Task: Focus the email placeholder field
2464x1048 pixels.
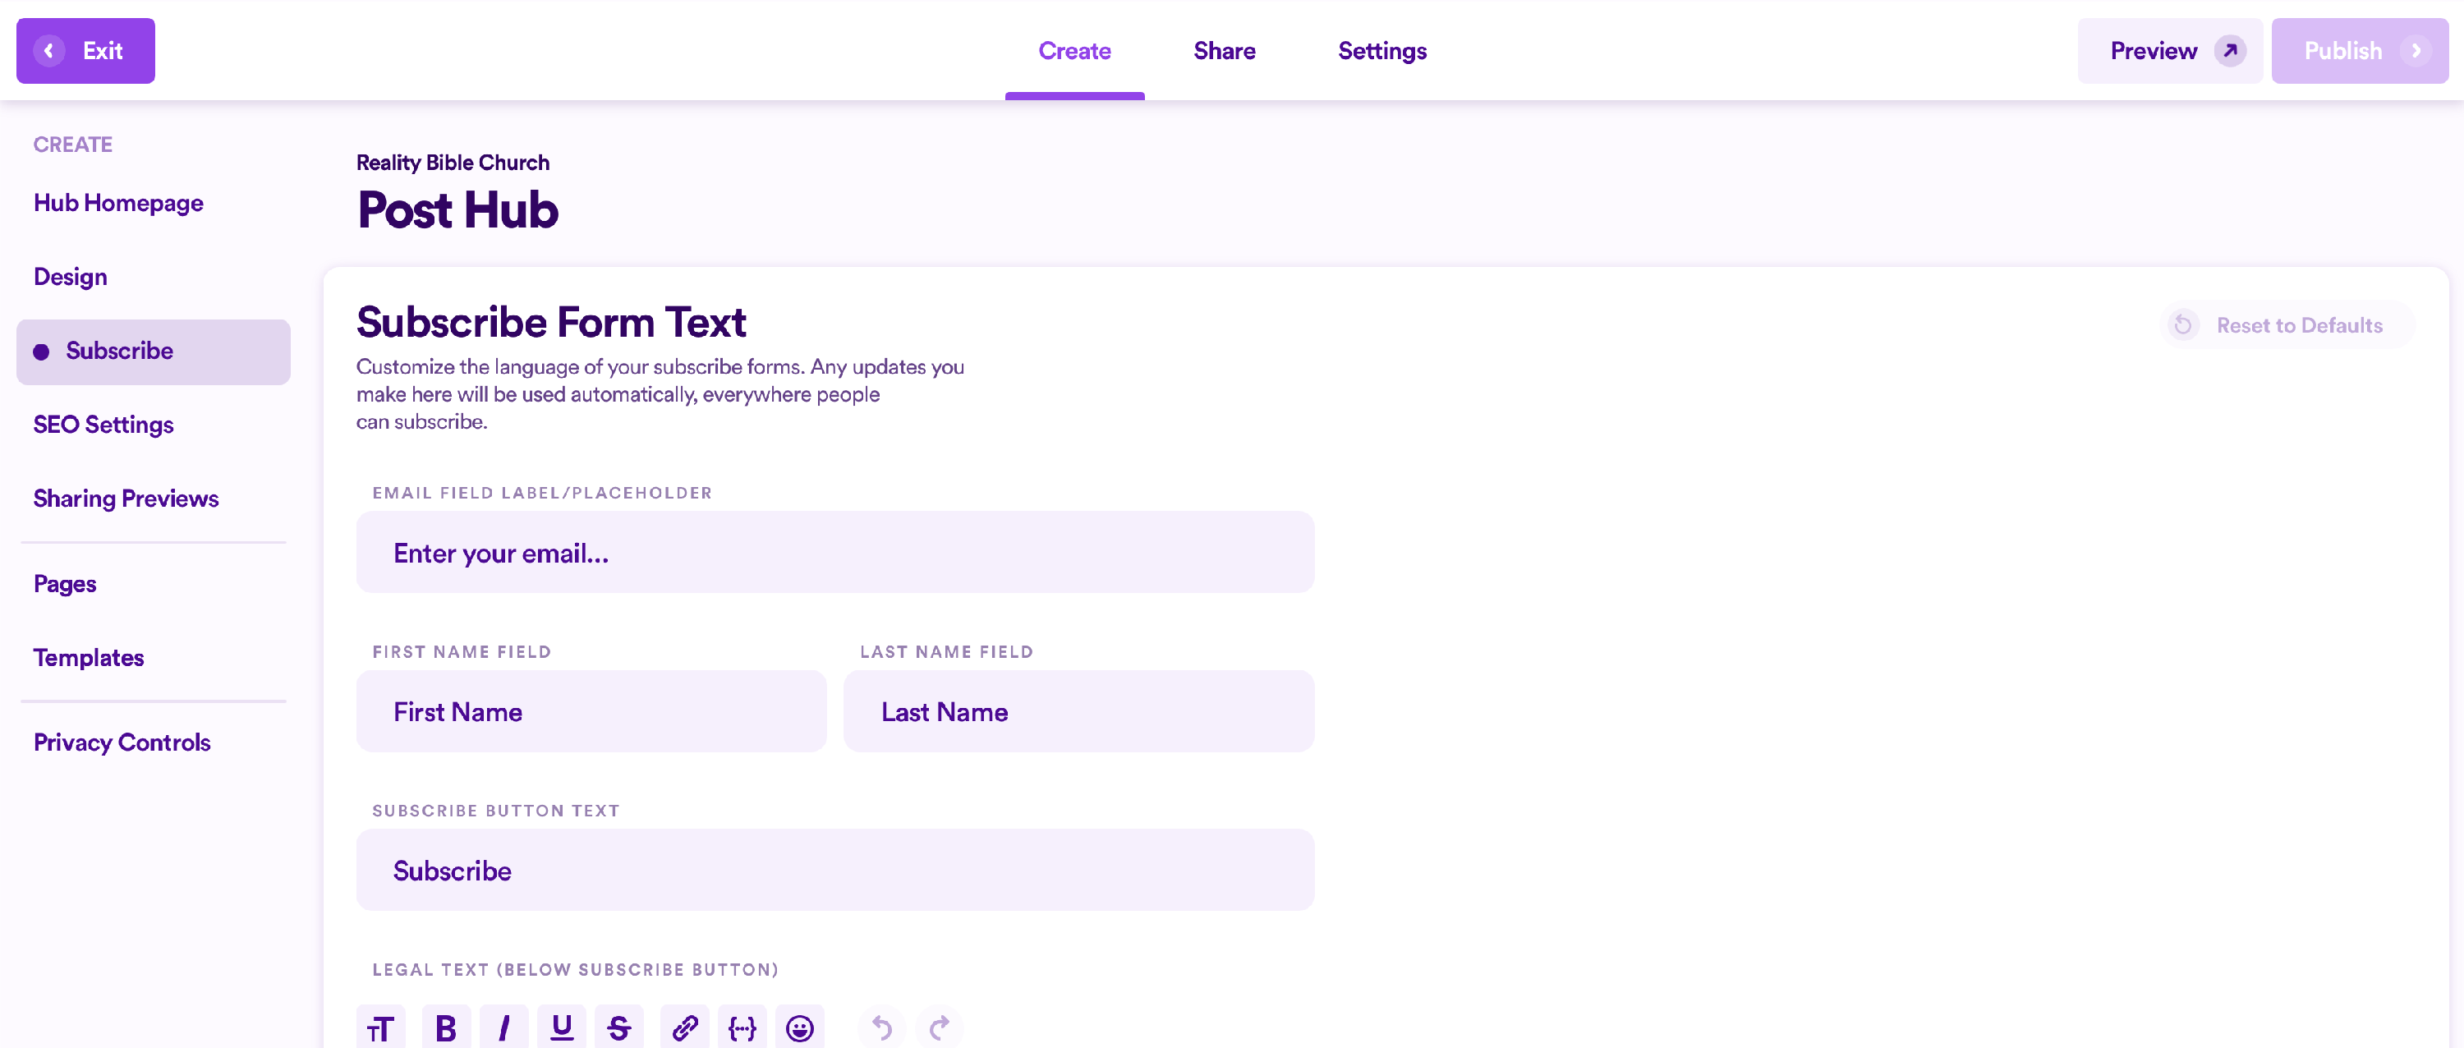Action: [835, 553]
